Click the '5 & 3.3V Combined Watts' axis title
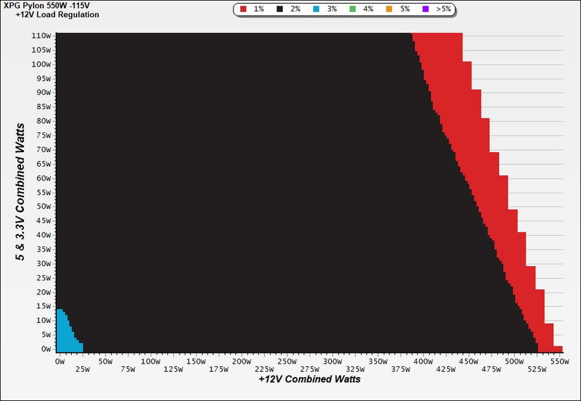Viewport: 581px width, 401px height. click(21, 192)
